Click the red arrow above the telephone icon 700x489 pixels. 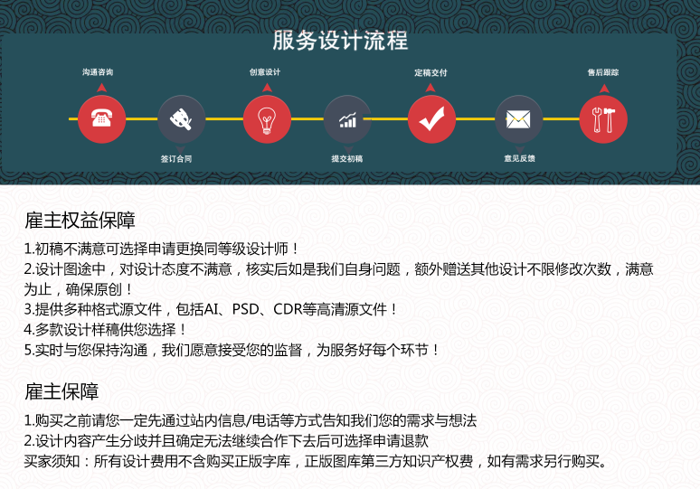pos(102,88)
